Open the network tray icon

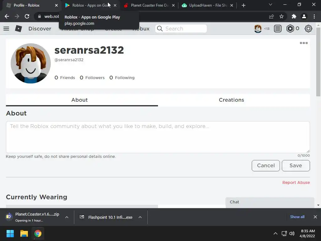[x=284, y=233]
